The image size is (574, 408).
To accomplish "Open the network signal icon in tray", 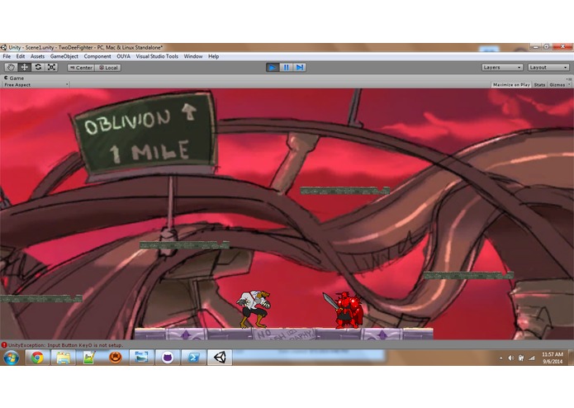I will coord(532,358).
